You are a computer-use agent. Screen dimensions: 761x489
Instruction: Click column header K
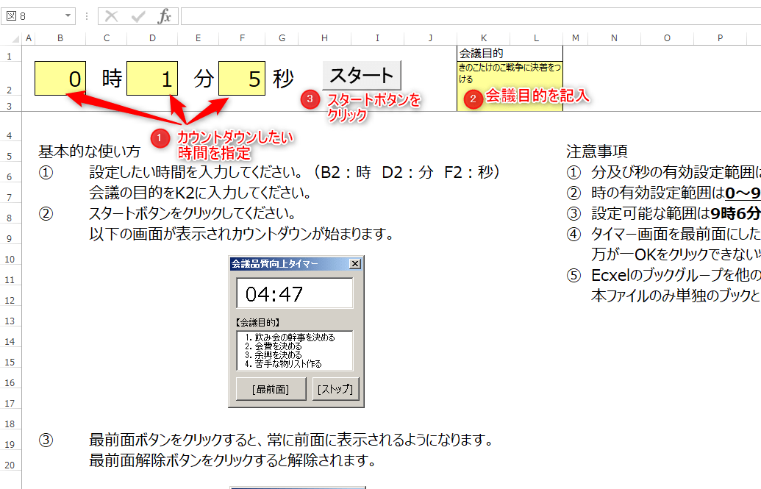[x=482, y=37]
